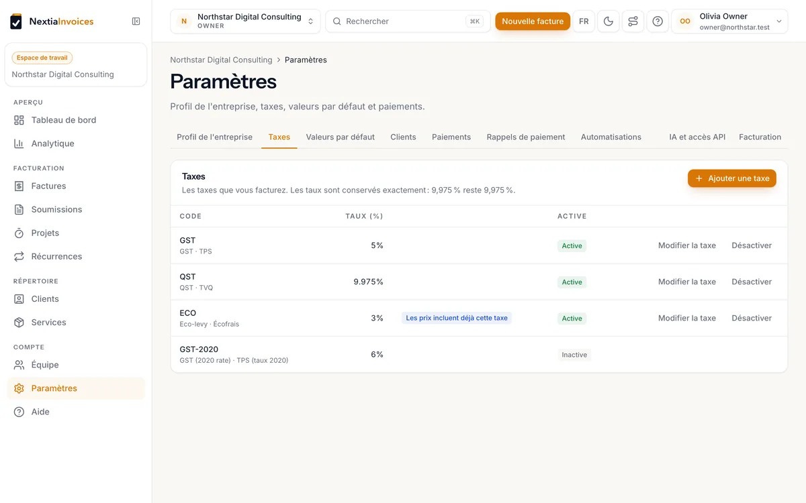Image resolution: width=806 pixels, height=503 pixels.
Task: Click the Northstar Digital Consulting breadcrumb link
Action: point(221,60)
